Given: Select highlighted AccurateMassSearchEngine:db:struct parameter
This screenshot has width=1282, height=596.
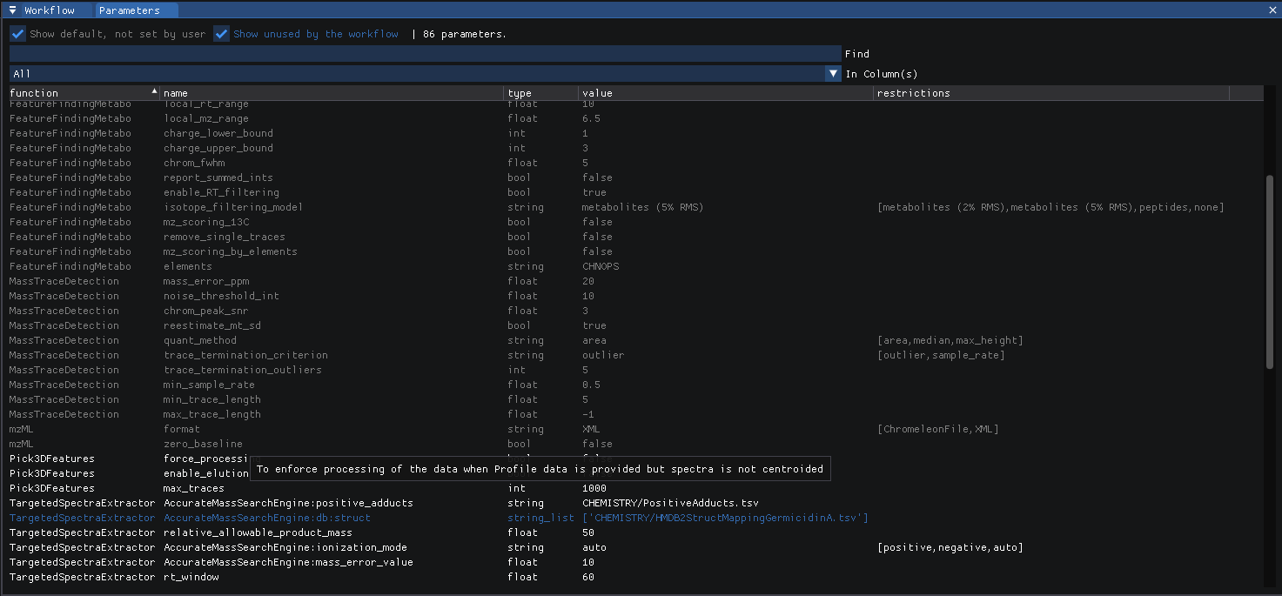Looking at the screenshot, I should [x=266, y=518].
